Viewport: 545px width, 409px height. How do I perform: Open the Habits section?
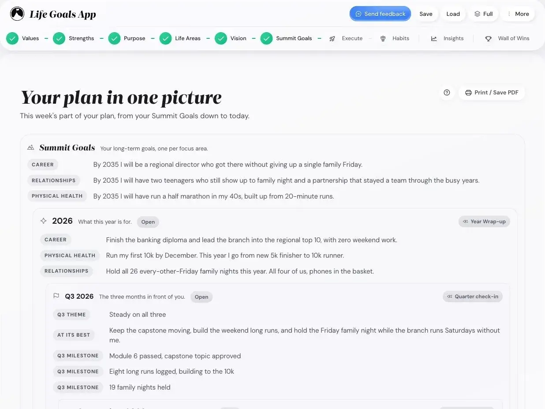(x=395, y=38)
